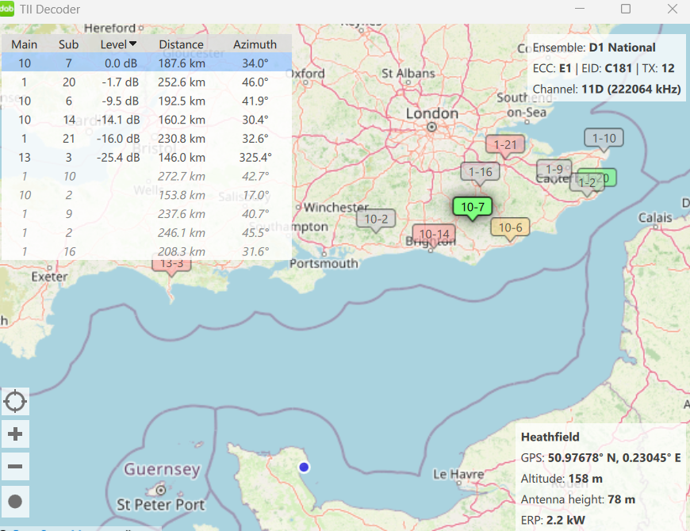Click the blue receiver location dot
Viewport: 690px width, 531px height.
304,467
